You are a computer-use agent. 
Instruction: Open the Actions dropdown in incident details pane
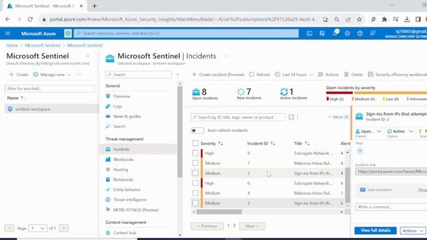click(x=413, y=231)
